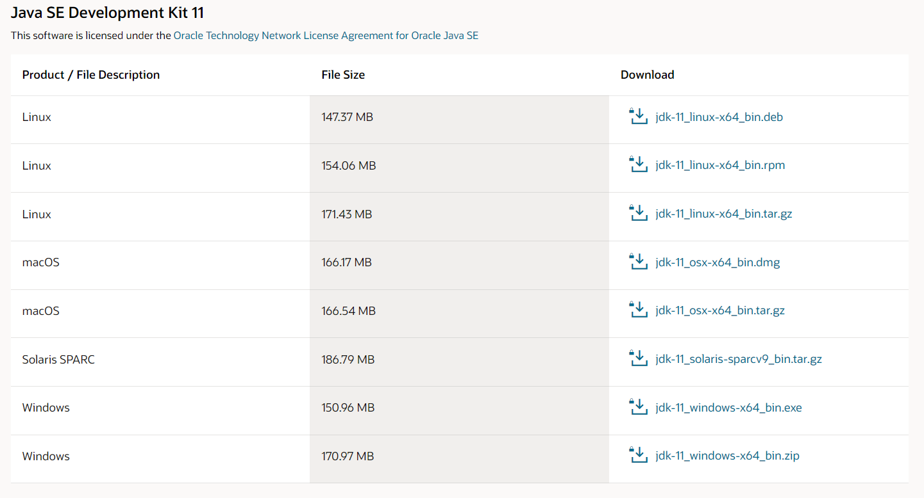Click download icon for jdk-11_windows-x64_bin.exe

[x=638, y=407]
